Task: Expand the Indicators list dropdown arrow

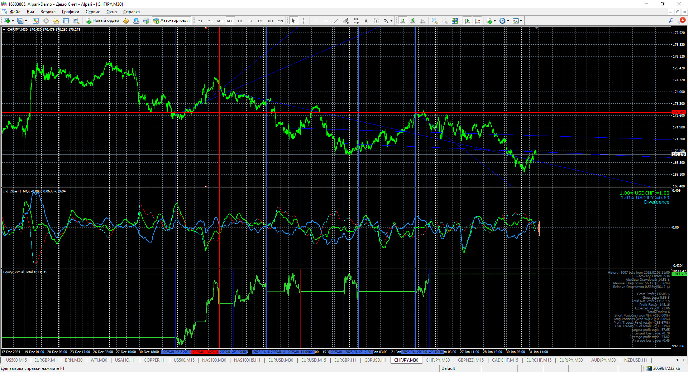Action: pos(494,21)
